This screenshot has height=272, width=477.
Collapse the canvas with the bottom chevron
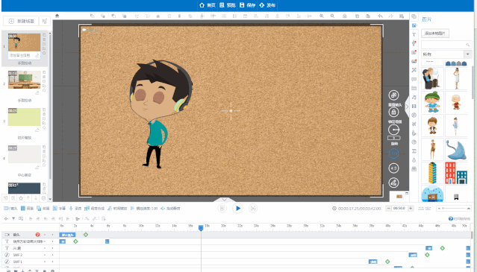(x=224, y=200)
